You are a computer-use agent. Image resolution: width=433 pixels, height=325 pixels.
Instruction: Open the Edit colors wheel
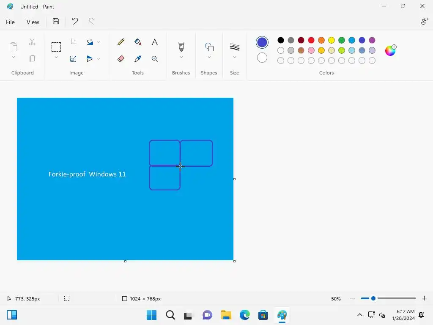pos(390,50)
